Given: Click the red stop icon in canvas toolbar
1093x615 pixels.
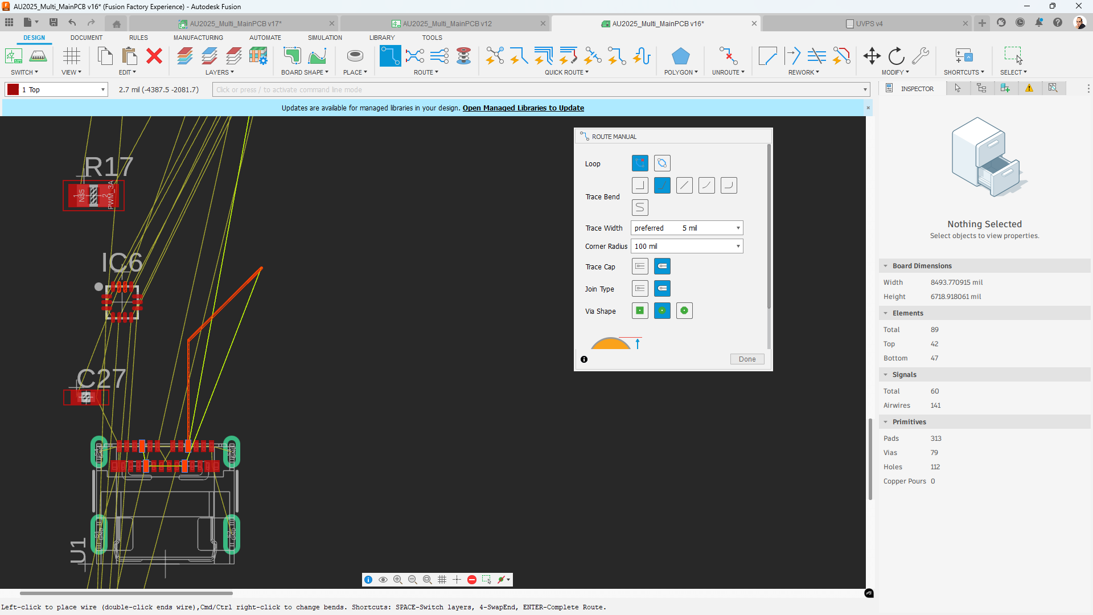Looking at the screenshot, I should pyautogui.click(x=472, y=580).
